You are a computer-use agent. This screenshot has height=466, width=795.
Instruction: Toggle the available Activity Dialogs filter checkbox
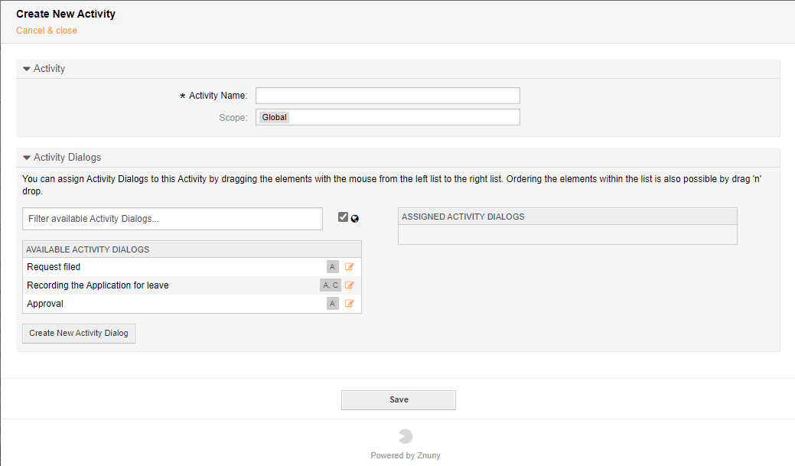[x=343, y=217]
